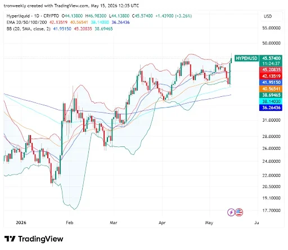This screenshot has height=250, width=288.
Task: Click the HYPEHUSD symbol price label
Action: (x=246, y=59)
